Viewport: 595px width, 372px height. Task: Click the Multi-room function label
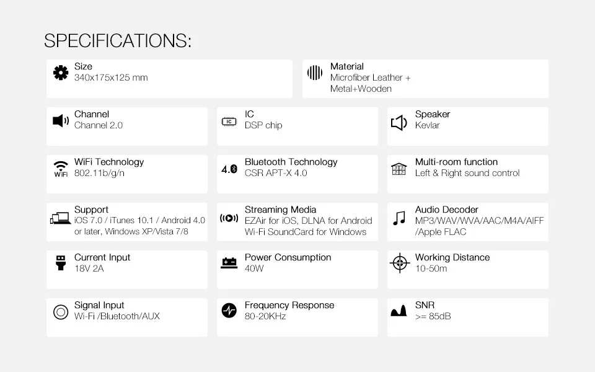click(456, 162)
